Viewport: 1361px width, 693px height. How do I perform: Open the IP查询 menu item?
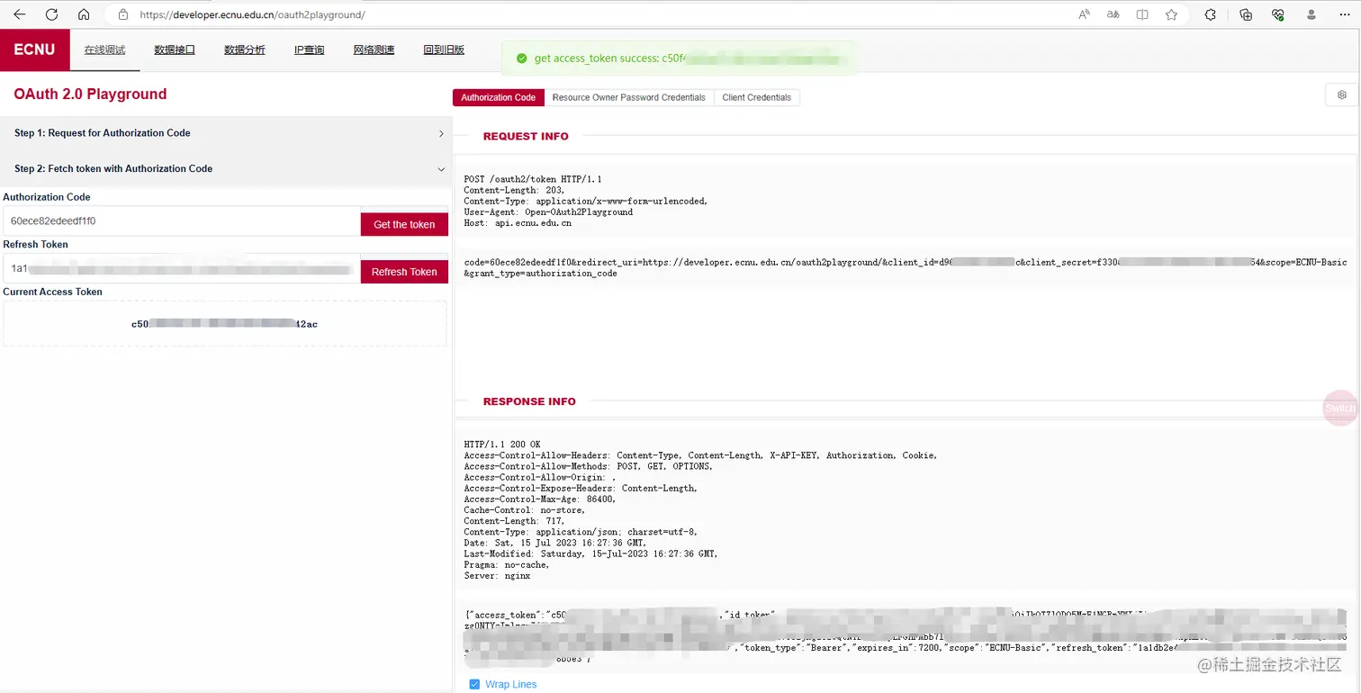click(x=309, y=50)
